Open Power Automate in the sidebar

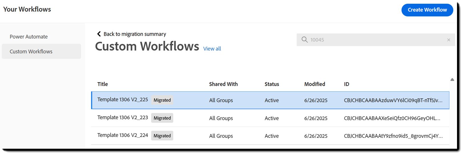coord(29,37)
